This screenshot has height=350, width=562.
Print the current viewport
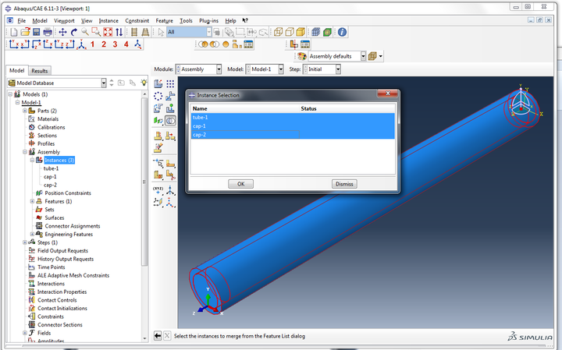(x=48, y=32)
